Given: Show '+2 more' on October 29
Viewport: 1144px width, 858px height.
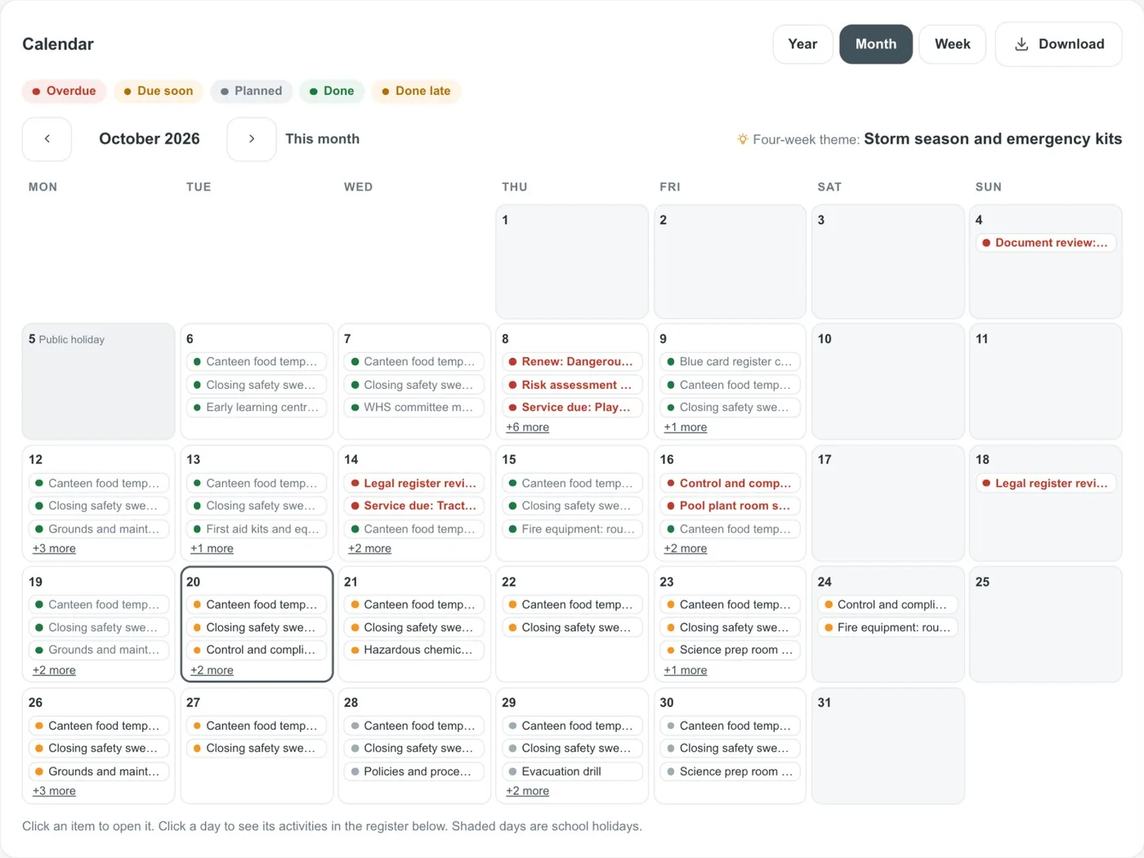Looking at the screenshot, I should 527,791.
